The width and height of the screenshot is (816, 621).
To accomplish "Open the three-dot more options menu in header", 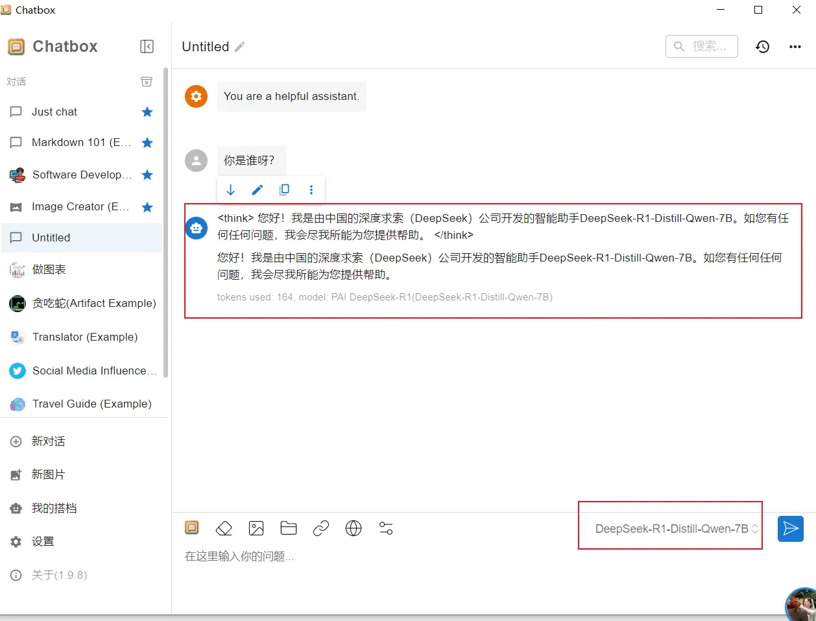I will [x=795, y=47].
